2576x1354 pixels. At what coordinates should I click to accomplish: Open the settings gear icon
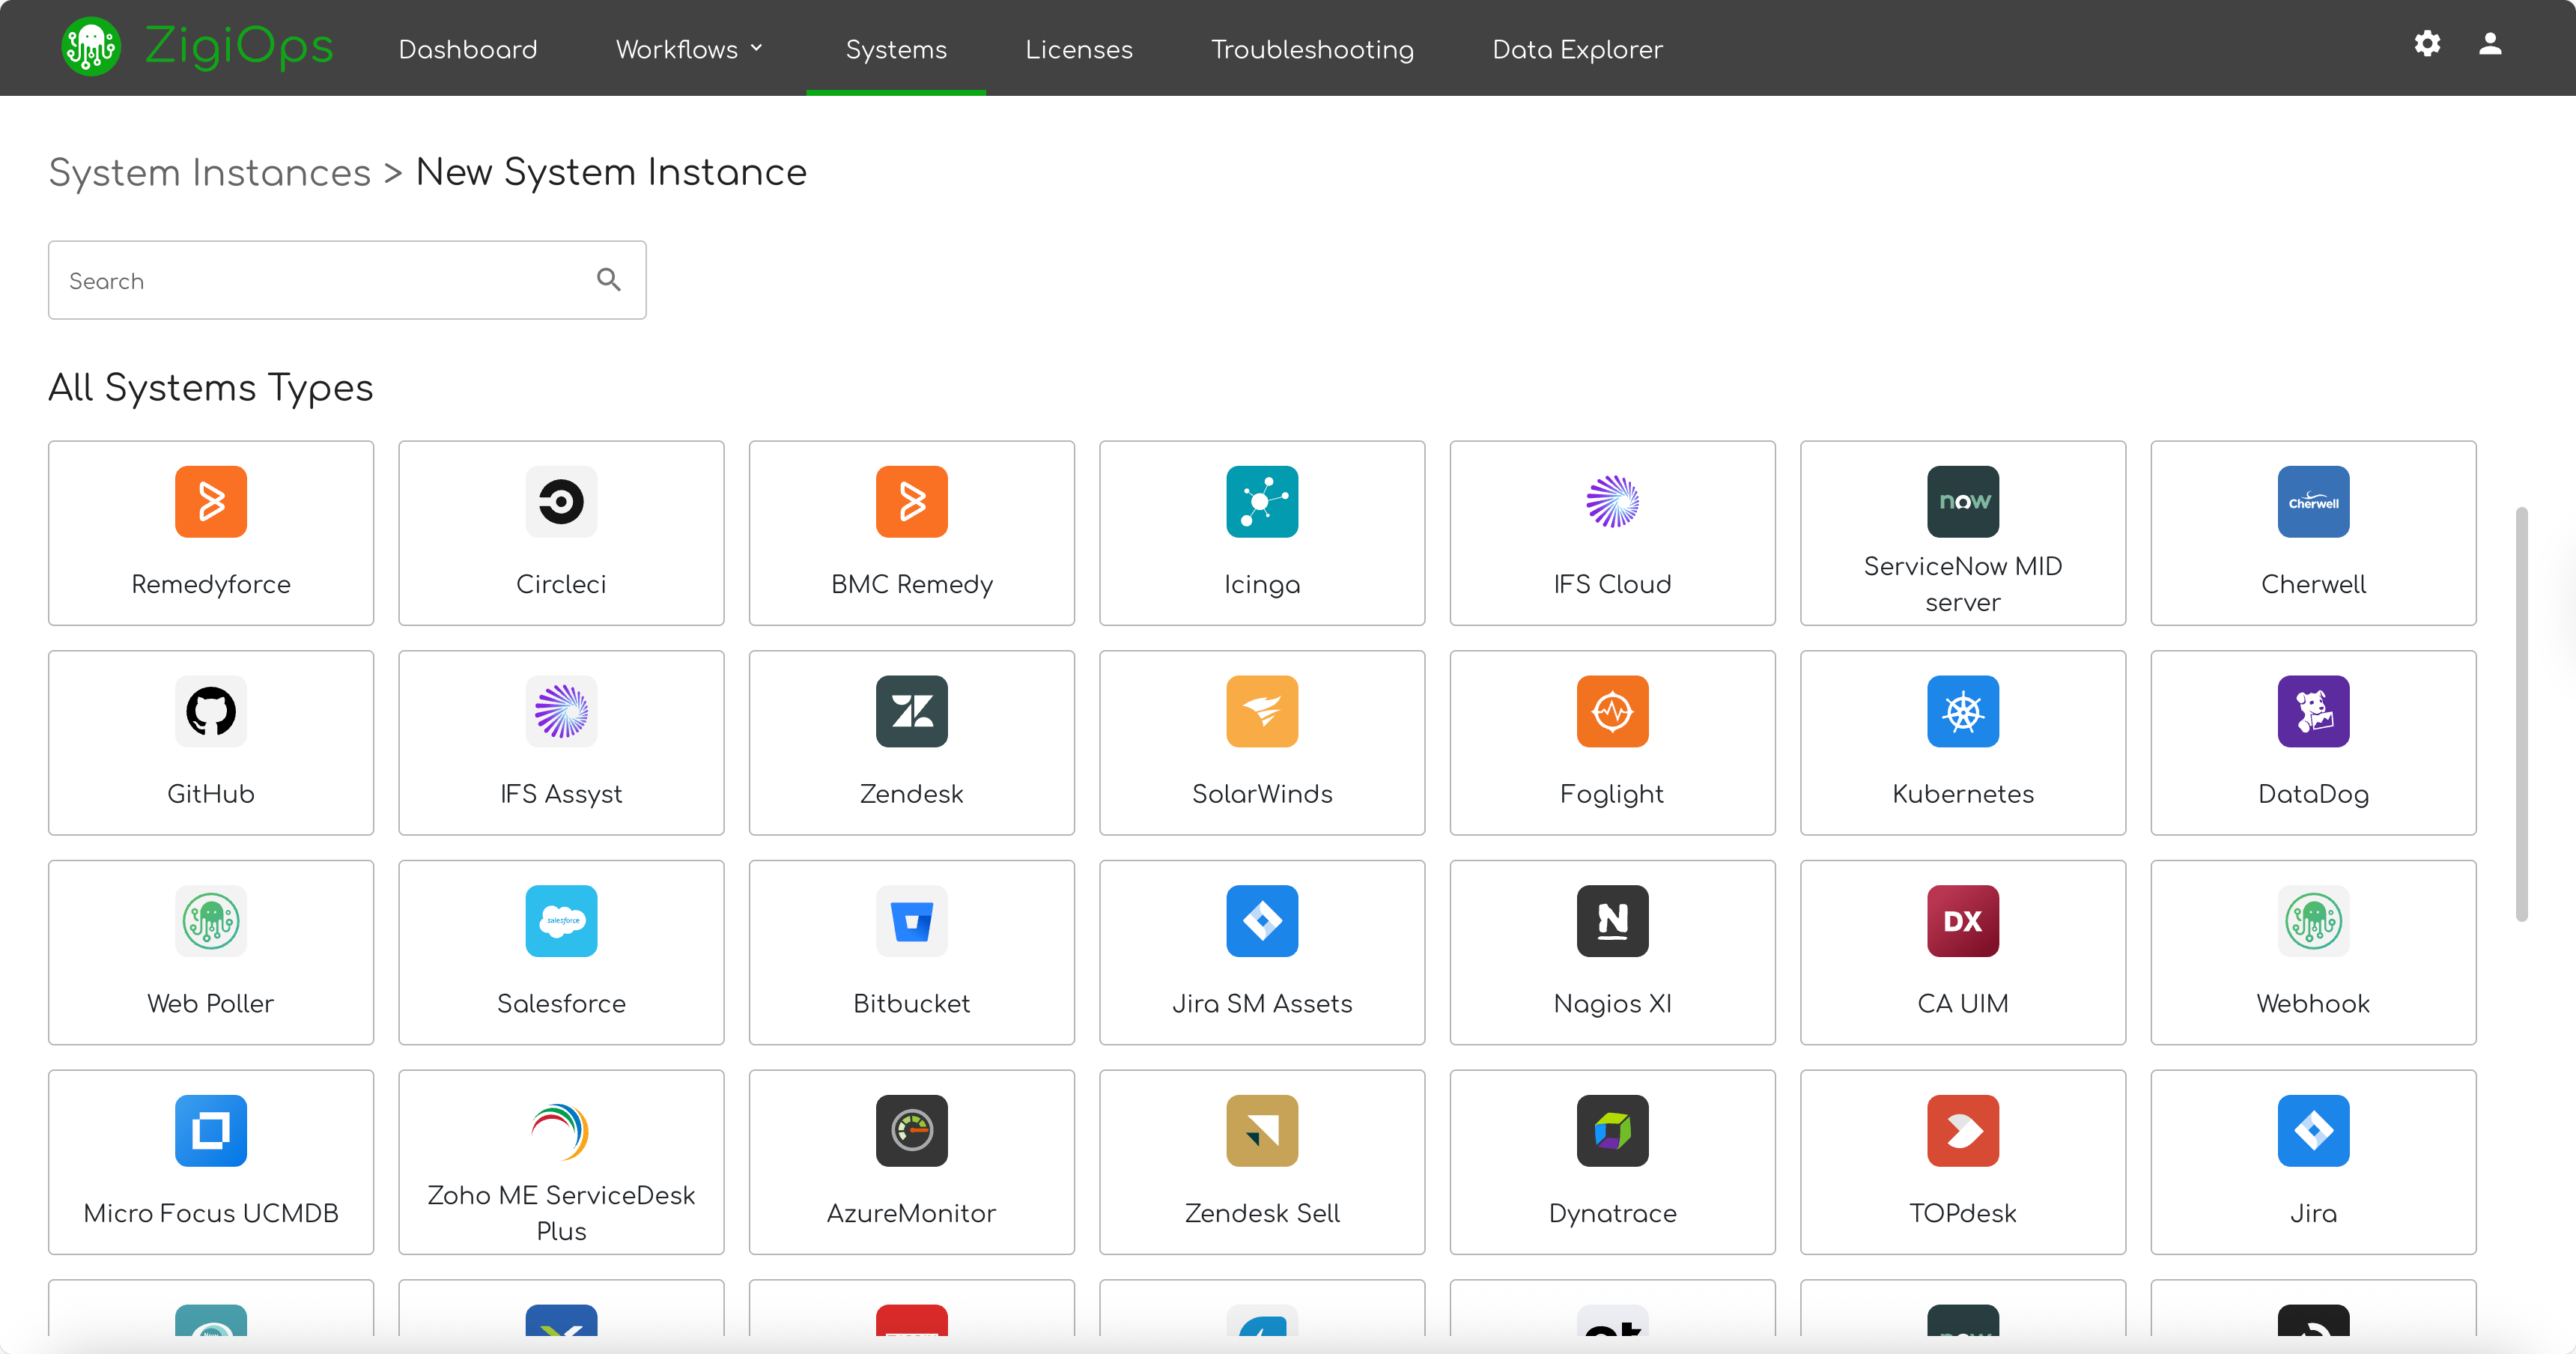tap(2427, 44)
